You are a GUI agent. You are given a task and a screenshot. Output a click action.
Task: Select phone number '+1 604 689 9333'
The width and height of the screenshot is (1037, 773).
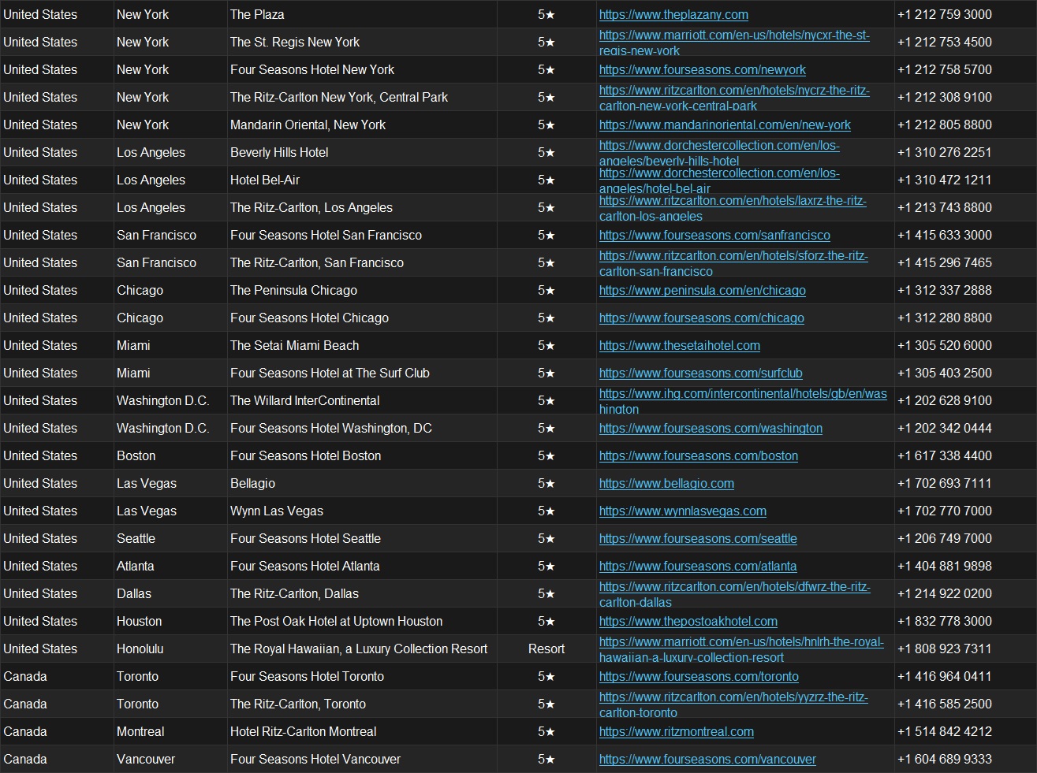(945, 759)
